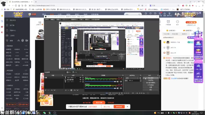Open the 编辑(E) menu in OBS

53,19
